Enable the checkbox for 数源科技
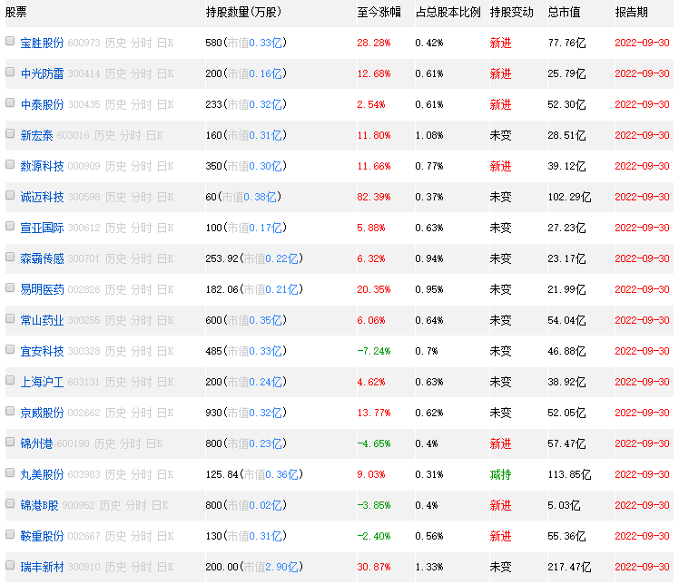Viewport: 679px width, 584px height. (x=10, y=164)
